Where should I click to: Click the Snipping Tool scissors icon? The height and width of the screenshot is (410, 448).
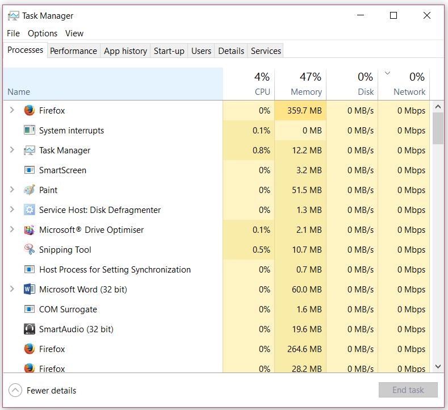click(x=30, y=249)
